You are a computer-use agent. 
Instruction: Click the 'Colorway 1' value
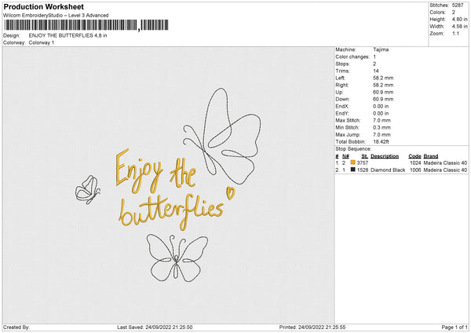coord(42,42)
